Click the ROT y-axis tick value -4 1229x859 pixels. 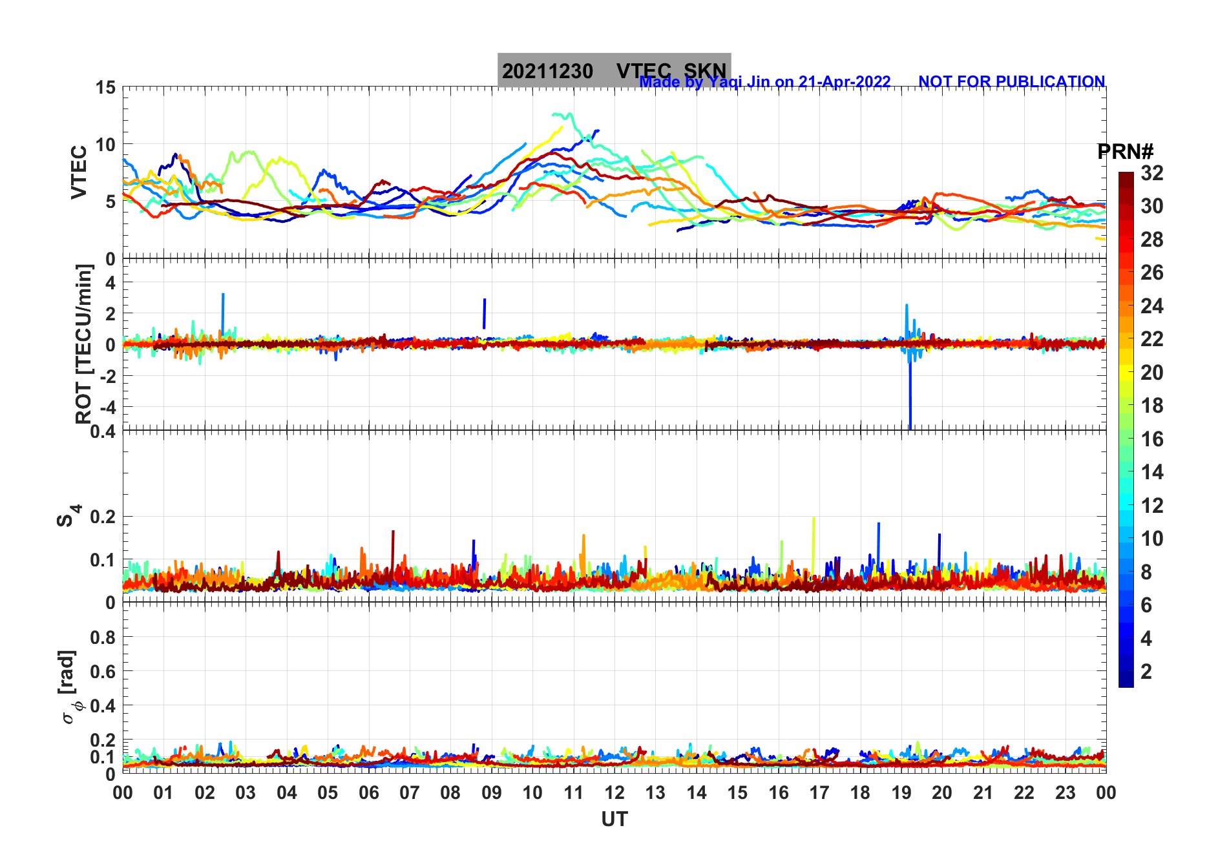click(107, 407)
